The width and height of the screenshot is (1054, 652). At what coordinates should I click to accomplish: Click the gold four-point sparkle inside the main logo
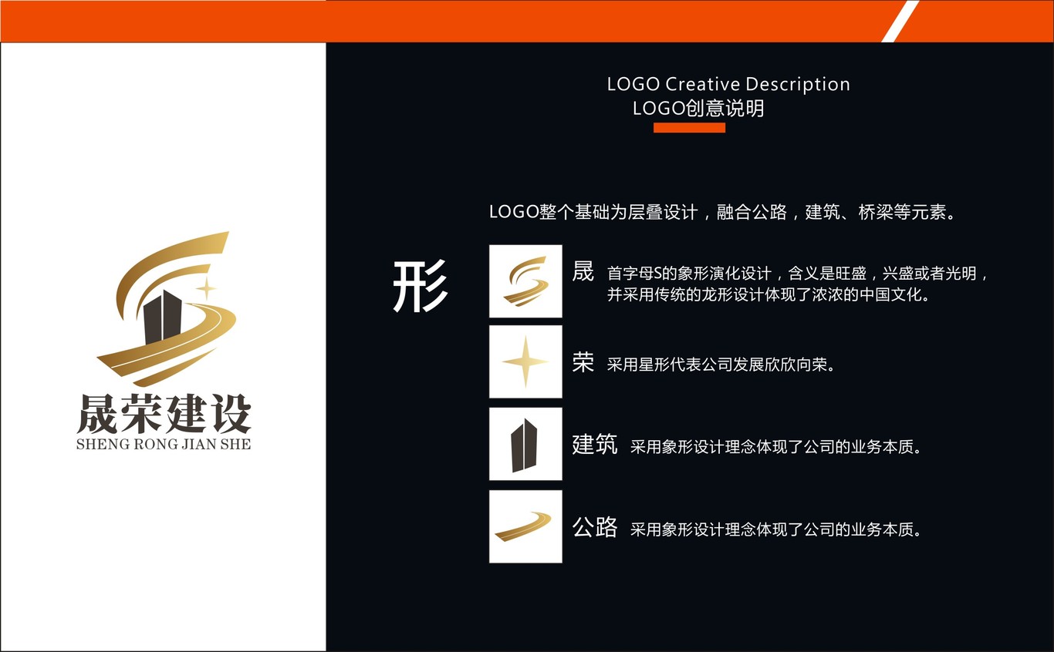click(206, 289)
